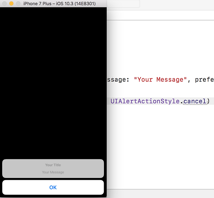This screenshot has height=198, width=214.
Task: Click the cancel token in the code
Action: pos(195,101)
